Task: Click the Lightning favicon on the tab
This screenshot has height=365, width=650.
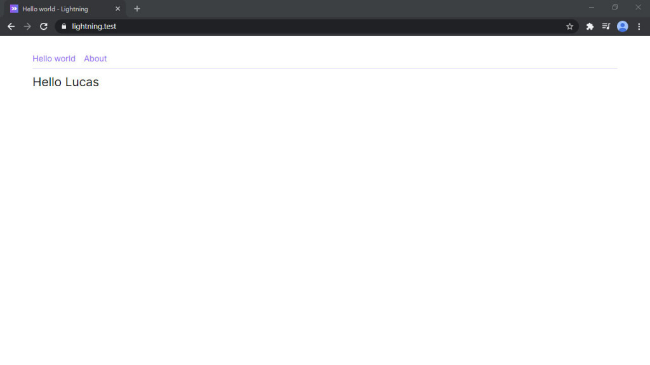Action: coord(14,9)
